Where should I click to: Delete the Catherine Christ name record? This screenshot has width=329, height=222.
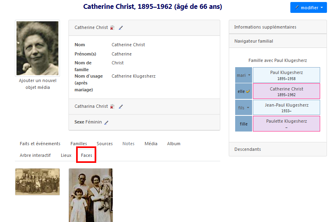(x=112, y=28)
